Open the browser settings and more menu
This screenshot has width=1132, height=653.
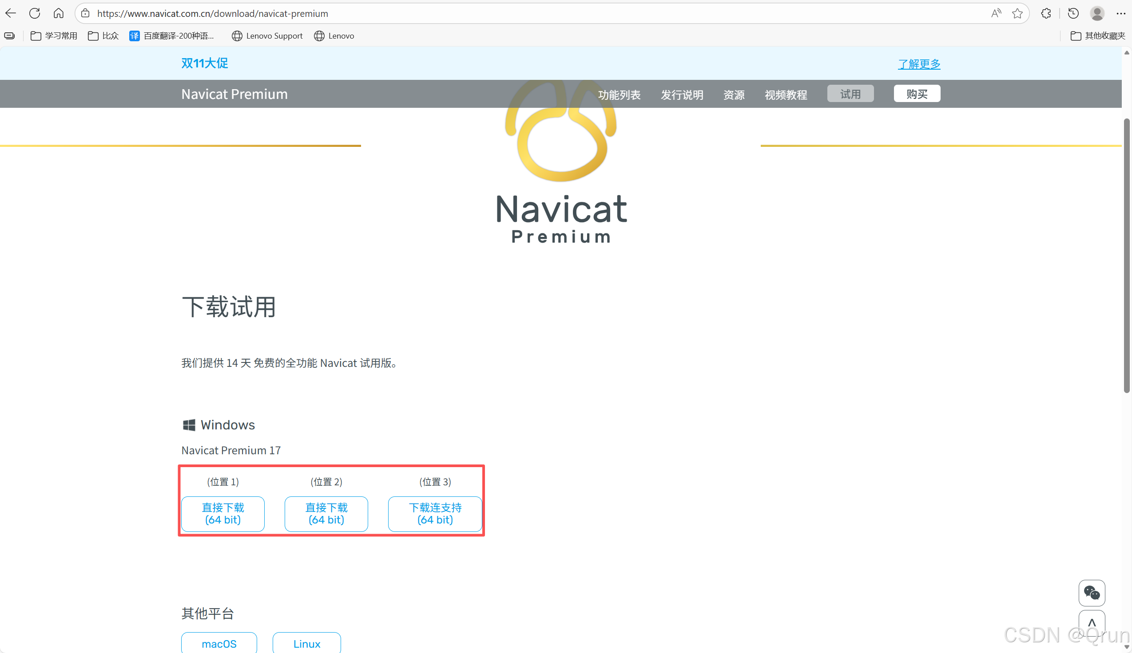pyautogui.click(x=1121, y=13)
